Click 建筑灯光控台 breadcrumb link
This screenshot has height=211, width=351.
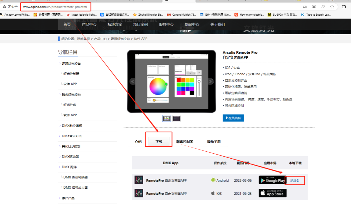coord(120,39)
